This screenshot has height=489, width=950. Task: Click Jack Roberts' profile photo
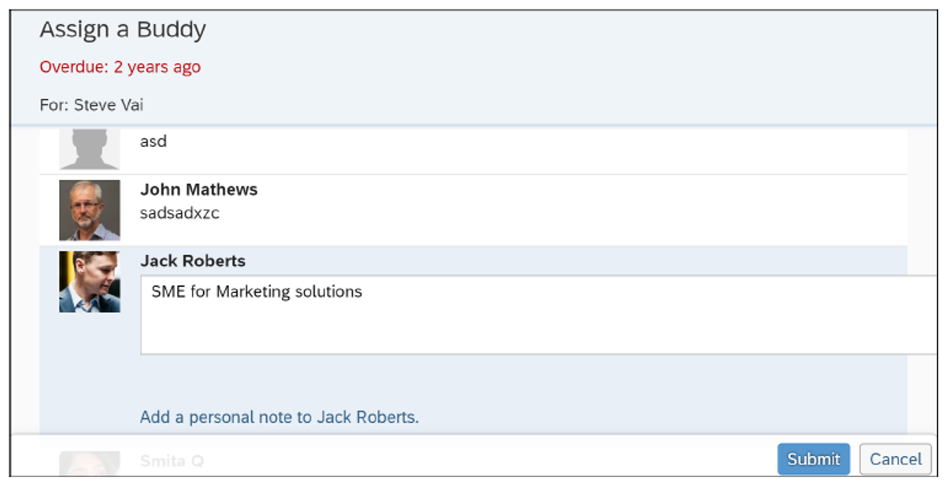click(x=90, y=281)
